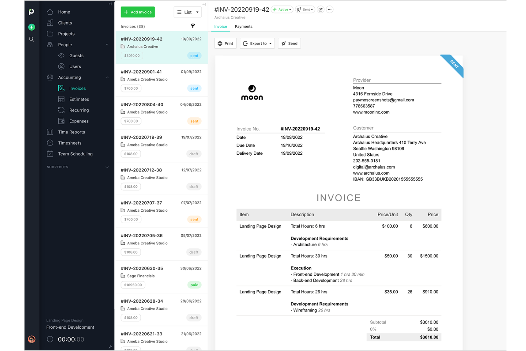This screenshot has width=526, height=351.
Task: Click the more options ellipsis icon
Action: coord(329,9)
